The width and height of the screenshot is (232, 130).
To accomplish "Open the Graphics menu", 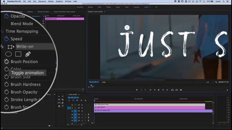I will click(x=59, y=1).
